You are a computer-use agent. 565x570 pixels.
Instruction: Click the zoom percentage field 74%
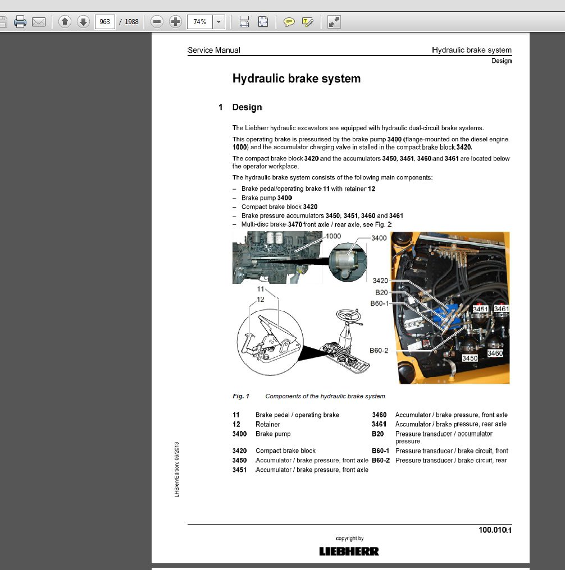tap(200, 22)
